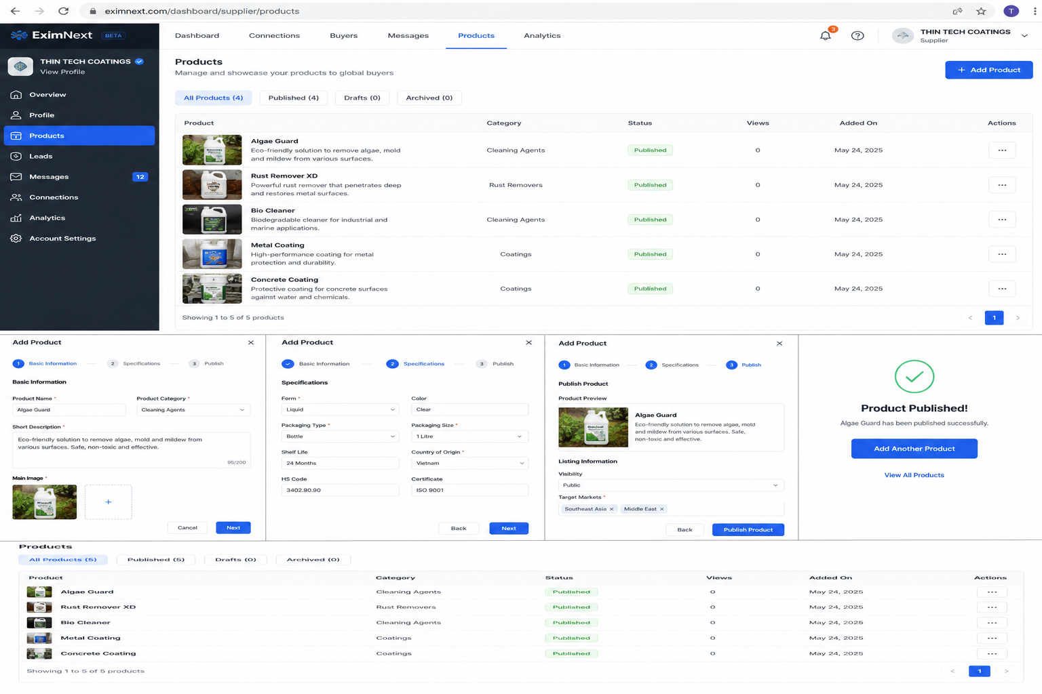This screenshot has height=694, width=1042.
Task: Open the notifications bell
Action: click(x=826, y=35)
